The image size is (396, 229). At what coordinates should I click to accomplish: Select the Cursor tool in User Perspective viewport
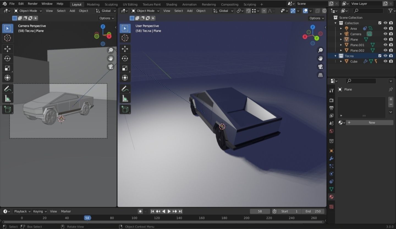125,38
